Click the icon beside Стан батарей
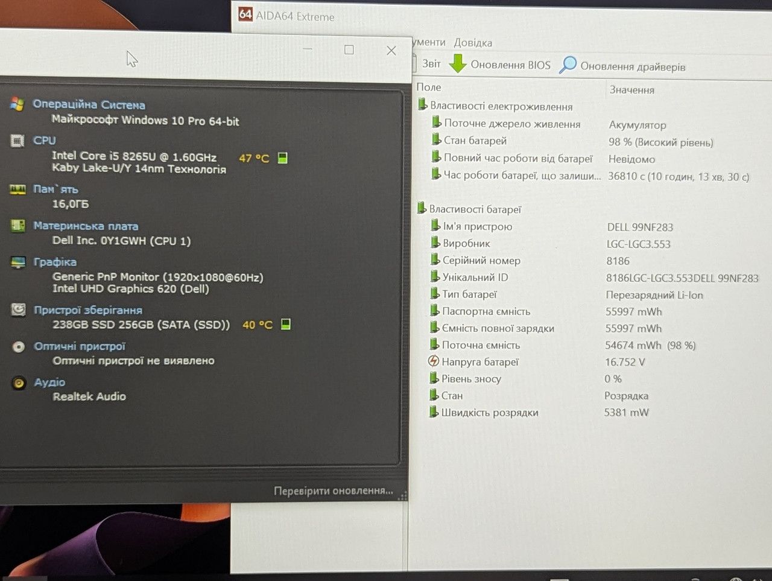This screenshot has height=581, width=772. tap(437, 139)
